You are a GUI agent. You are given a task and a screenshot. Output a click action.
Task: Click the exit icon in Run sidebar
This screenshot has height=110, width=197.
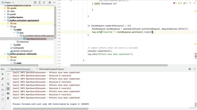pyautogui.click(x=2, y=99)
